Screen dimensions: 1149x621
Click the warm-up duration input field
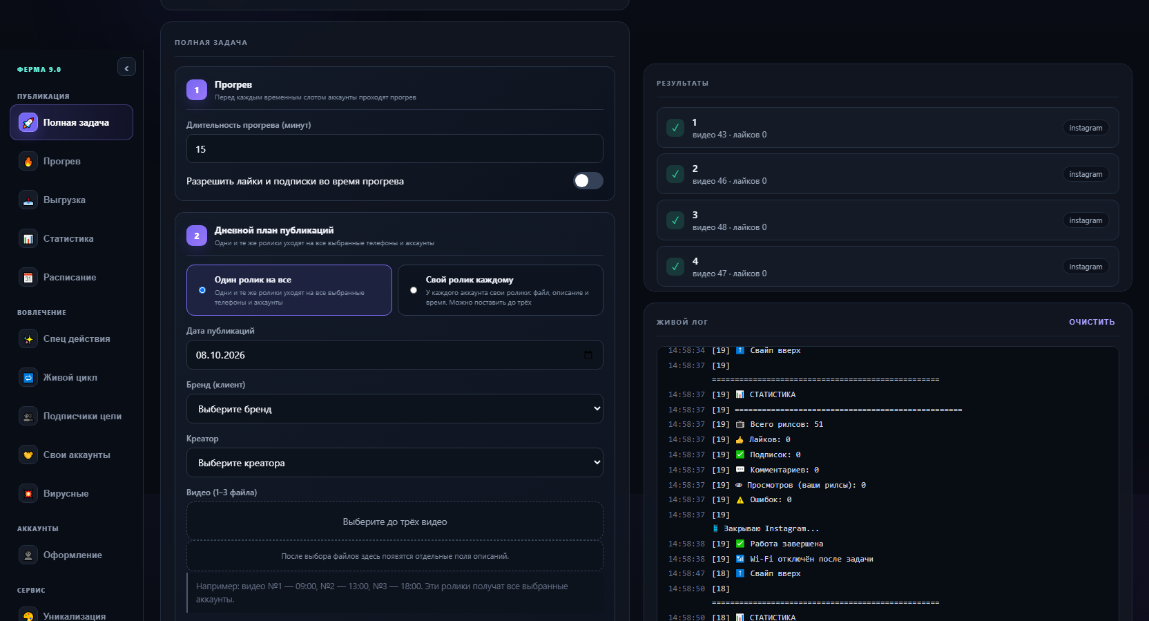[x=395, y=149]
